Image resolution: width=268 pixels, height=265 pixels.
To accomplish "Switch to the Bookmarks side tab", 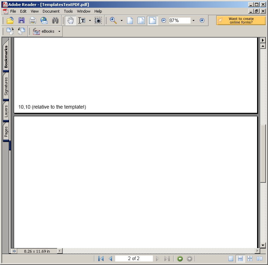I will (6, 56).
